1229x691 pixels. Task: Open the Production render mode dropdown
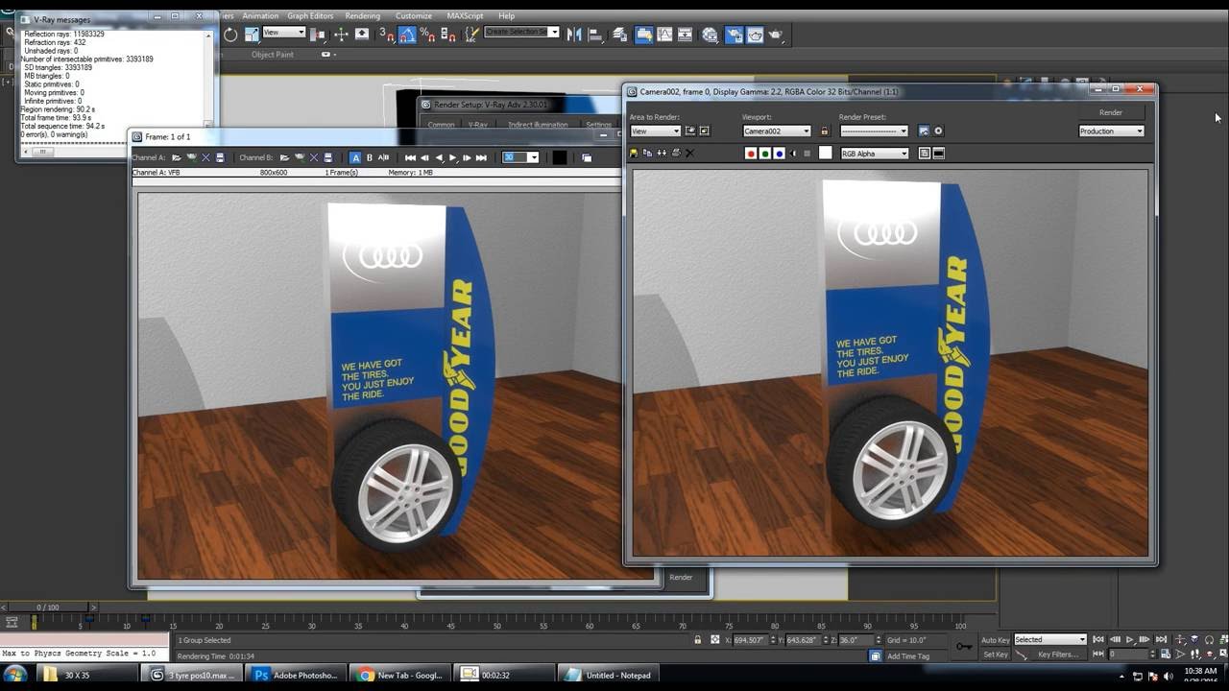1112,131
